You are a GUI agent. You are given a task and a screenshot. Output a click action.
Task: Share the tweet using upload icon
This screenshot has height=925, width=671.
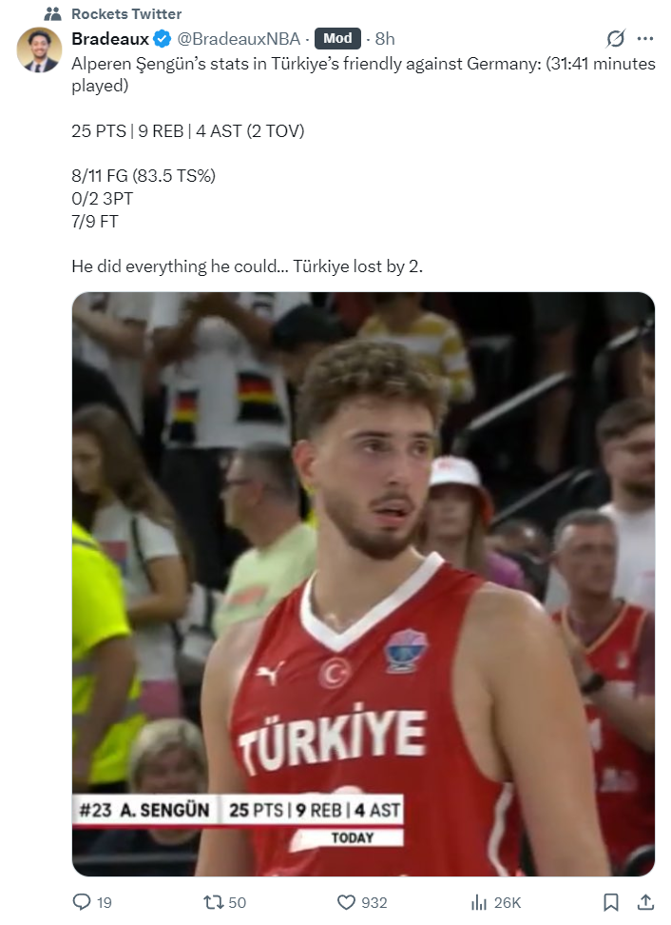(645, 902)
